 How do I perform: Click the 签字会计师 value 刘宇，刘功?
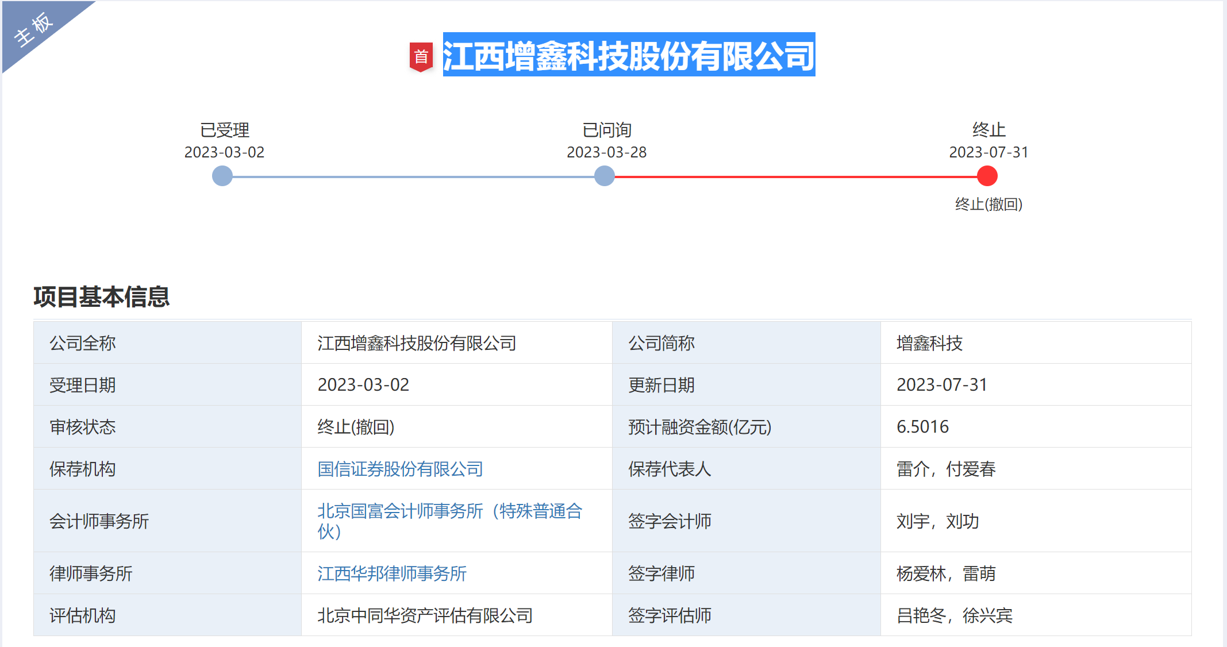click(x=937, y=521)
